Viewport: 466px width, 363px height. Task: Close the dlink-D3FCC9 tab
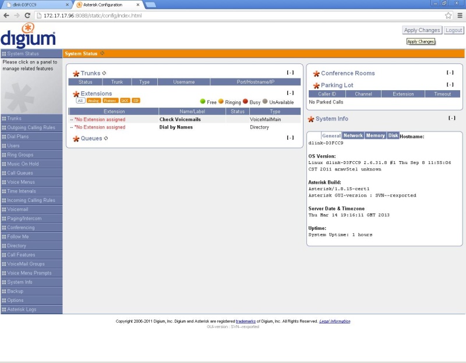click(67, 5)
